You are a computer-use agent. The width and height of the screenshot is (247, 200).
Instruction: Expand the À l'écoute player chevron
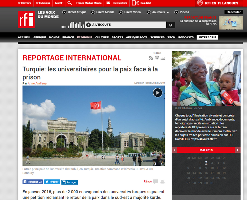[170, 25]
